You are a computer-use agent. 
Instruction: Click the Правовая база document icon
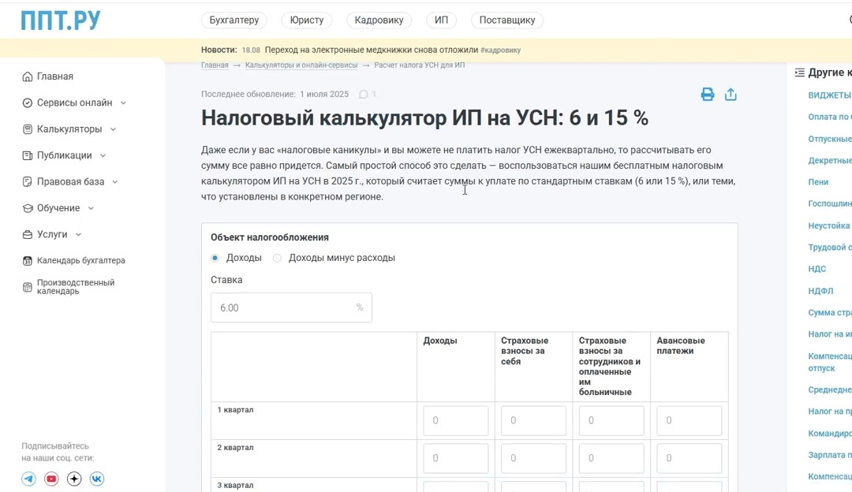[27, 182]
